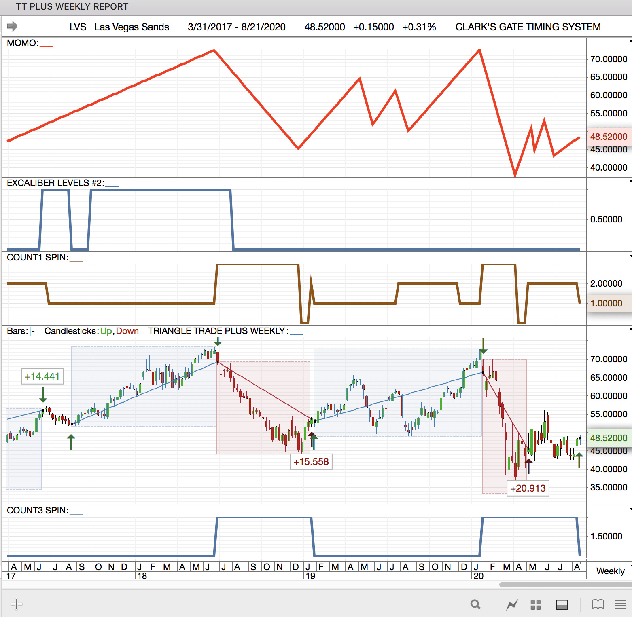This screenshot has height=617, width=632.
Task: Click the Las Vegas Sands company name
Action: tap(132, 27)
